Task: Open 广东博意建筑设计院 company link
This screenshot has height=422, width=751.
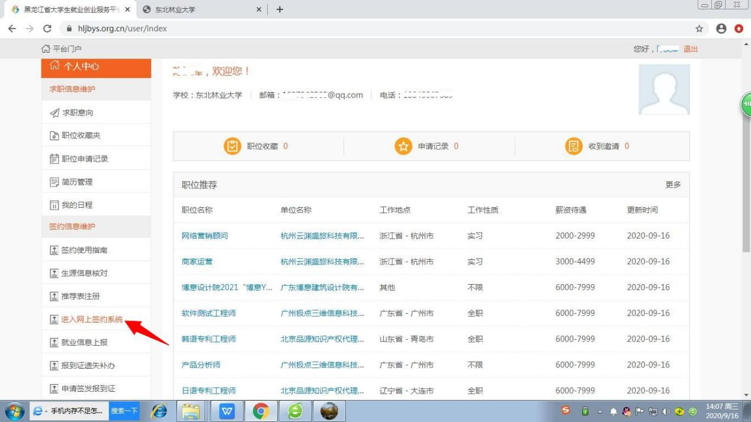Action: [322, 287]
